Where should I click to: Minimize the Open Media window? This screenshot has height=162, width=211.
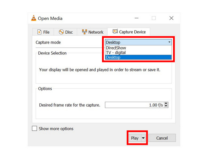[x=136, y=18]
